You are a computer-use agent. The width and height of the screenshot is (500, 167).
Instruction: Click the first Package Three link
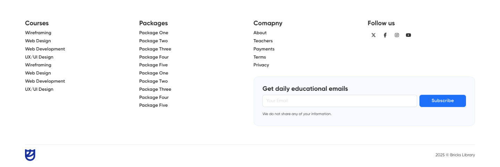click(x=155, y=49)
